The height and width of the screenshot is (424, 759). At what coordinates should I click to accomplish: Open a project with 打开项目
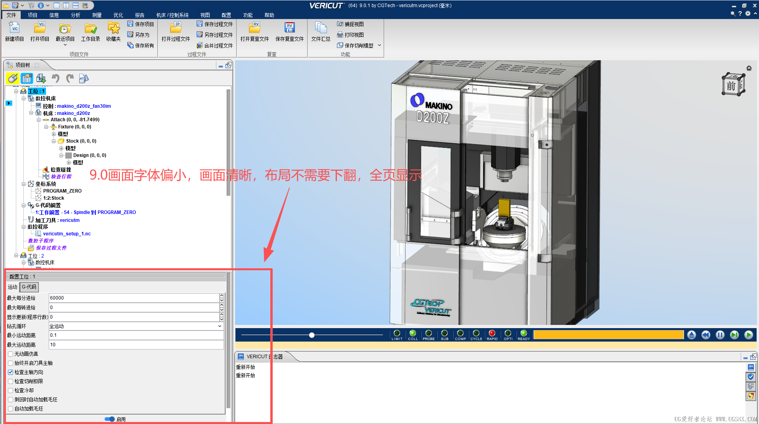pos(40,31)
